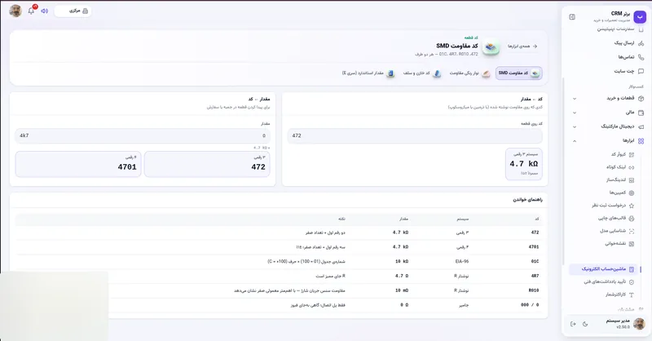Open کمپین‌ها campaigns tool
The height and width of the screenshot is (341, 652).
click(x=622, y=193)
